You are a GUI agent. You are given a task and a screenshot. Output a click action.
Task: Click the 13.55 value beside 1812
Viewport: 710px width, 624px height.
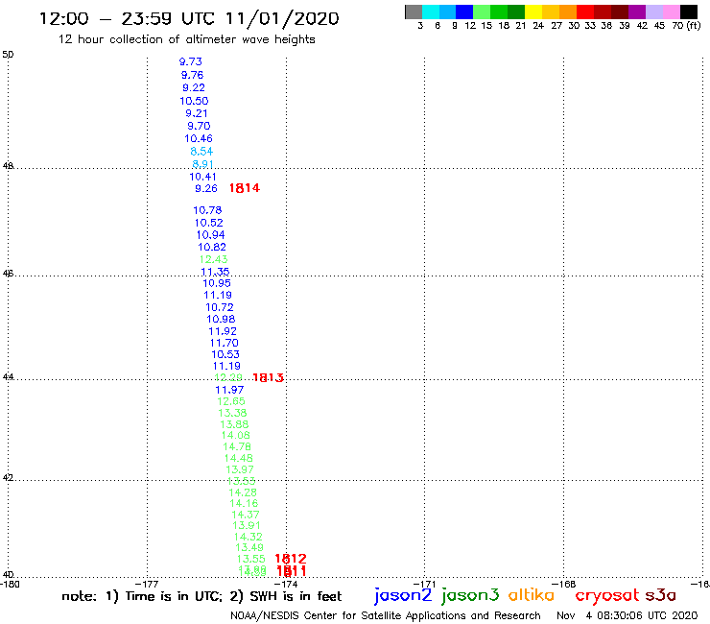pyautogui.click(x=250, y=559)
